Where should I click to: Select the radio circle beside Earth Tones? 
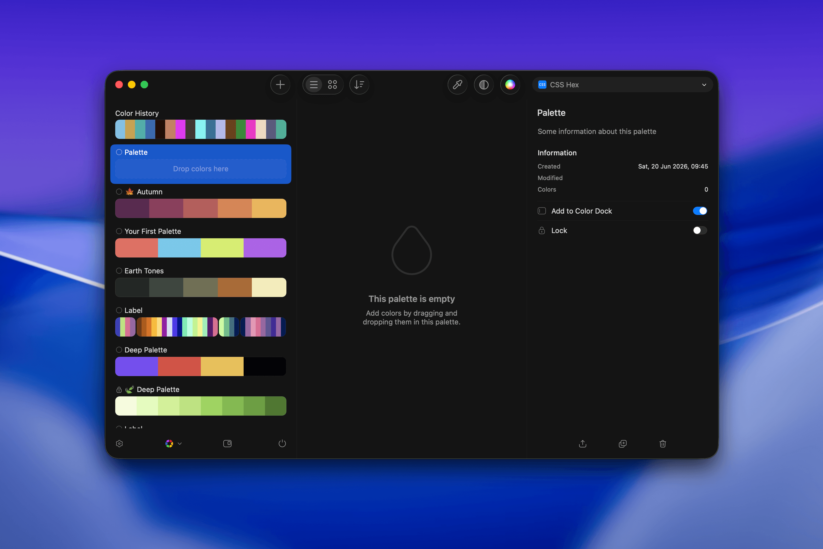point(119,271)
